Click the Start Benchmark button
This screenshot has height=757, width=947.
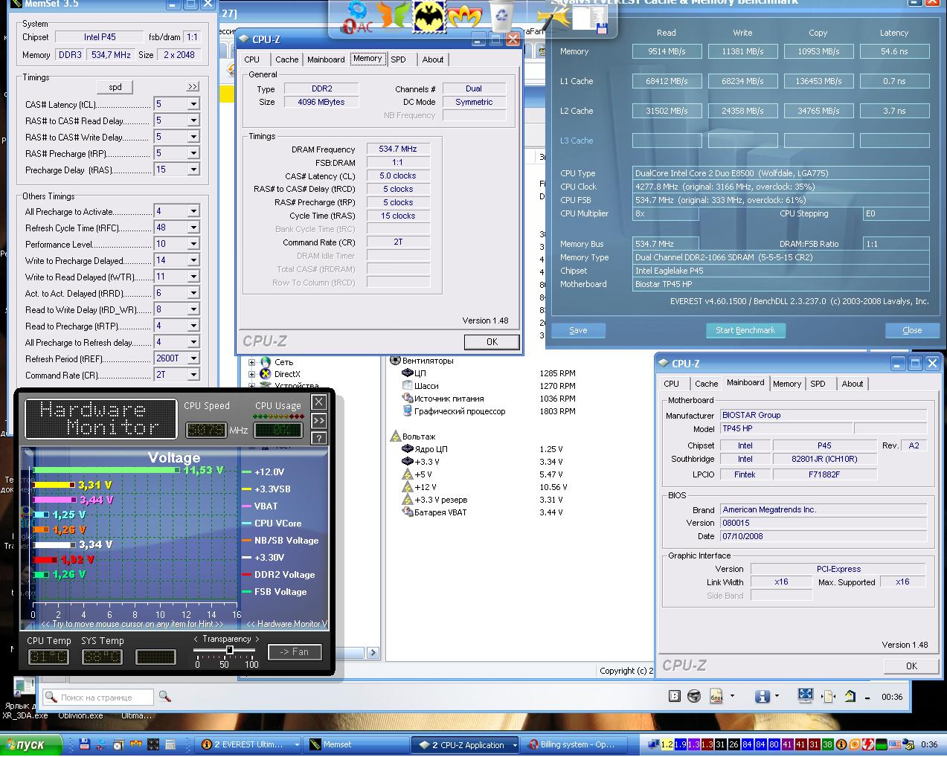tap(745, 330)
